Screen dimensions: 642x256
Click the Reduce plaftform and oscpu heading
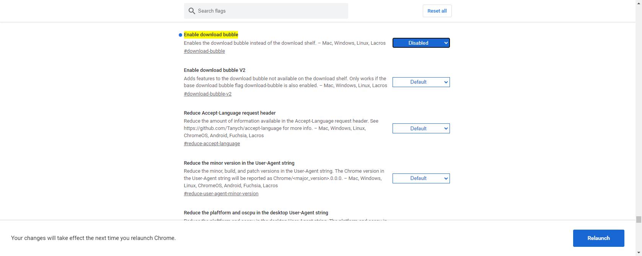[x=256, y=213]
